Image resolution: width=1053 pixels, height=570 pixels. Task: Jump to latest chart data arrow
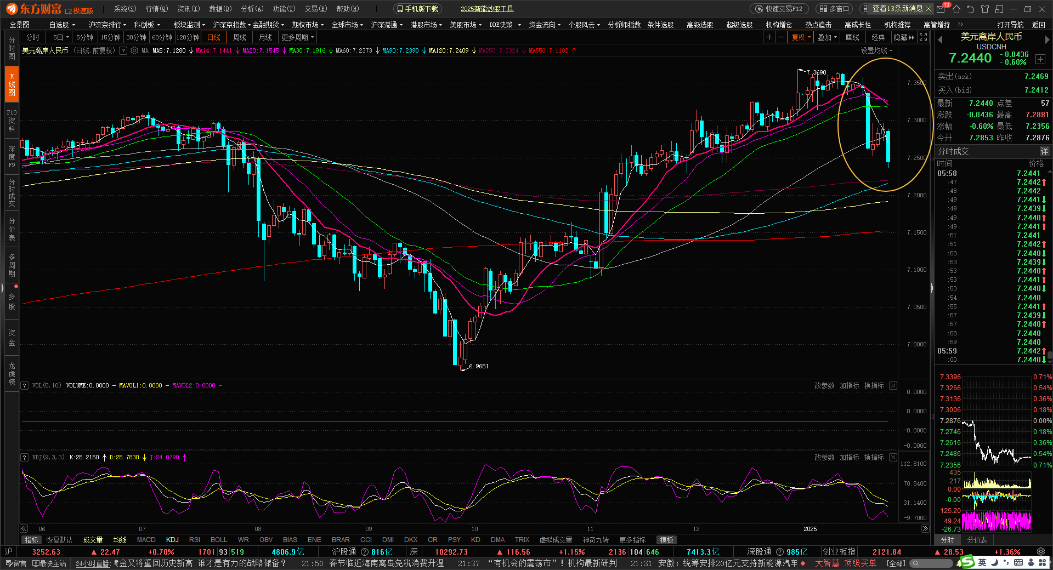coord(925,529)
